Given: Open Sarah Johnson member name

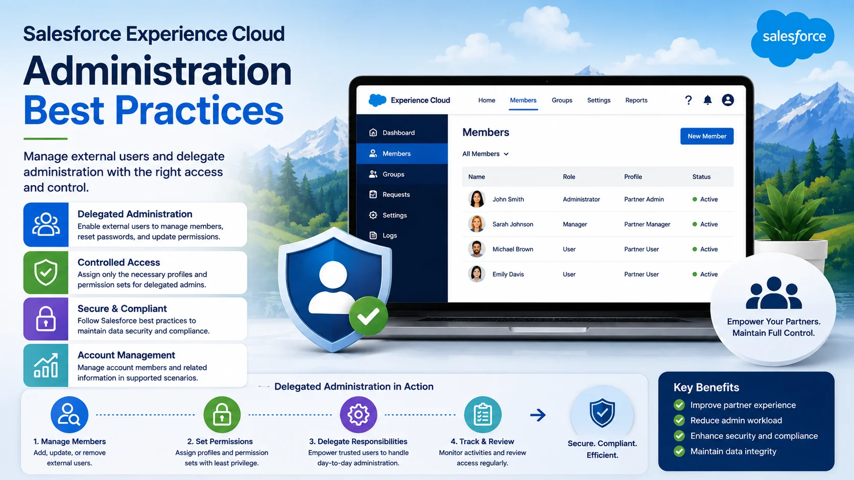Looking at the screenshot, I should pyautogui.click(x=513, y=224).
